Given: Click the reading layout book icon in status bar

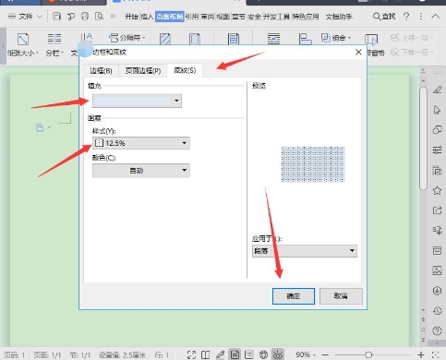Looking at the screenshot, I should (x=205, y=354).
